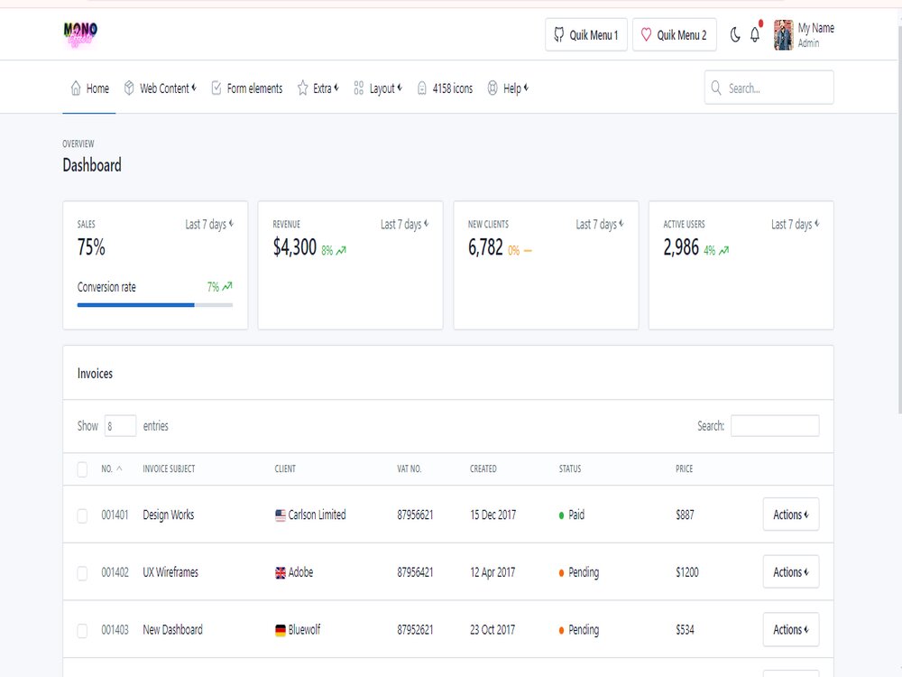Expand the Layout menu
The width and height of the screenshot is (902, 677).
pyautogui.click(x=378, y=88)
